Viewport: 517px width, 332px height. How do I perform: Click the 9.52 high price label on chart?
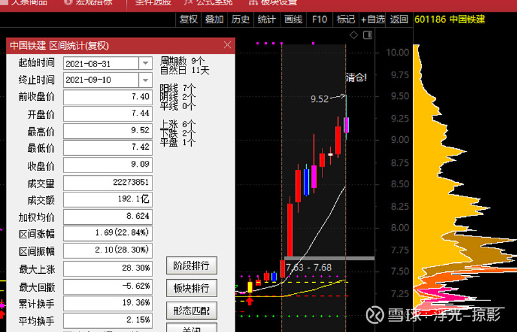point(319,99)
